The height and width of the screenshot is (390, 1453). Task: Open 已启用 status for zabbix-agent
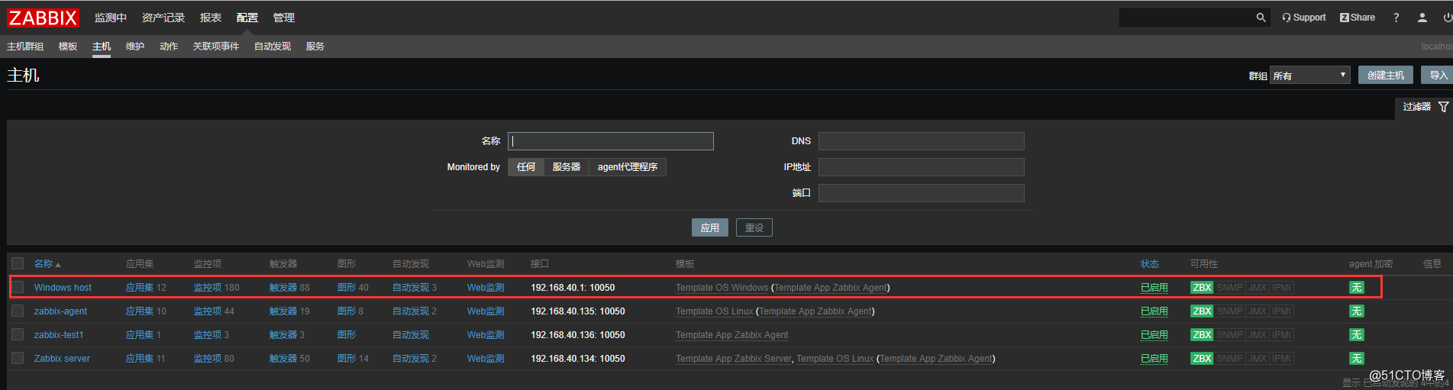[1154, 311]
